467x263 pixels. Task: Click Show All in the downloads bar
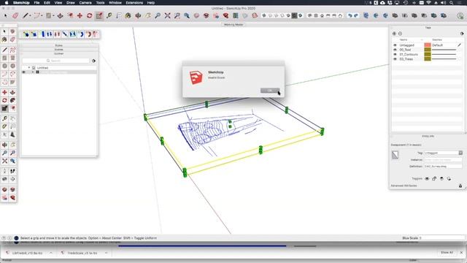[447, 253]
